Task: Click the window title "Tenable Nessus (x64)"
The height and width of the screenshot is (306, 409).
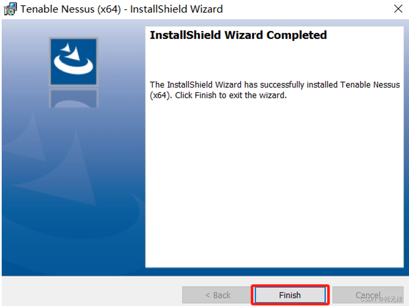Action: pos(70,9)
